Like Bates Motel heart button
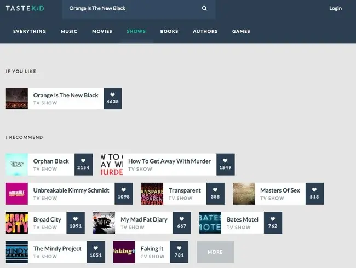356x268 pixels. coord(273,223)
